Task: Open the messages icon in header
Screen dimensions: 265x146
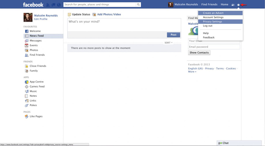Action: [x=53, y=5]
